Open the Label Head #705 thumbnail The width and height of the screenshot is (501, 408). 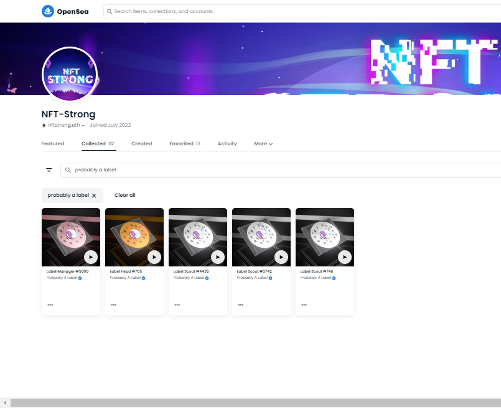134,237
